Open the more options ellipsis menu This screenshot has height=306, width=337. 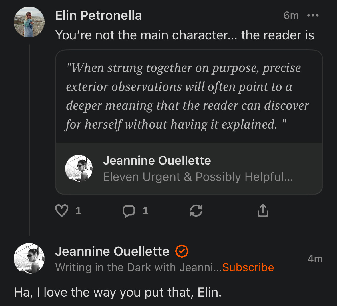pos(312,16)
